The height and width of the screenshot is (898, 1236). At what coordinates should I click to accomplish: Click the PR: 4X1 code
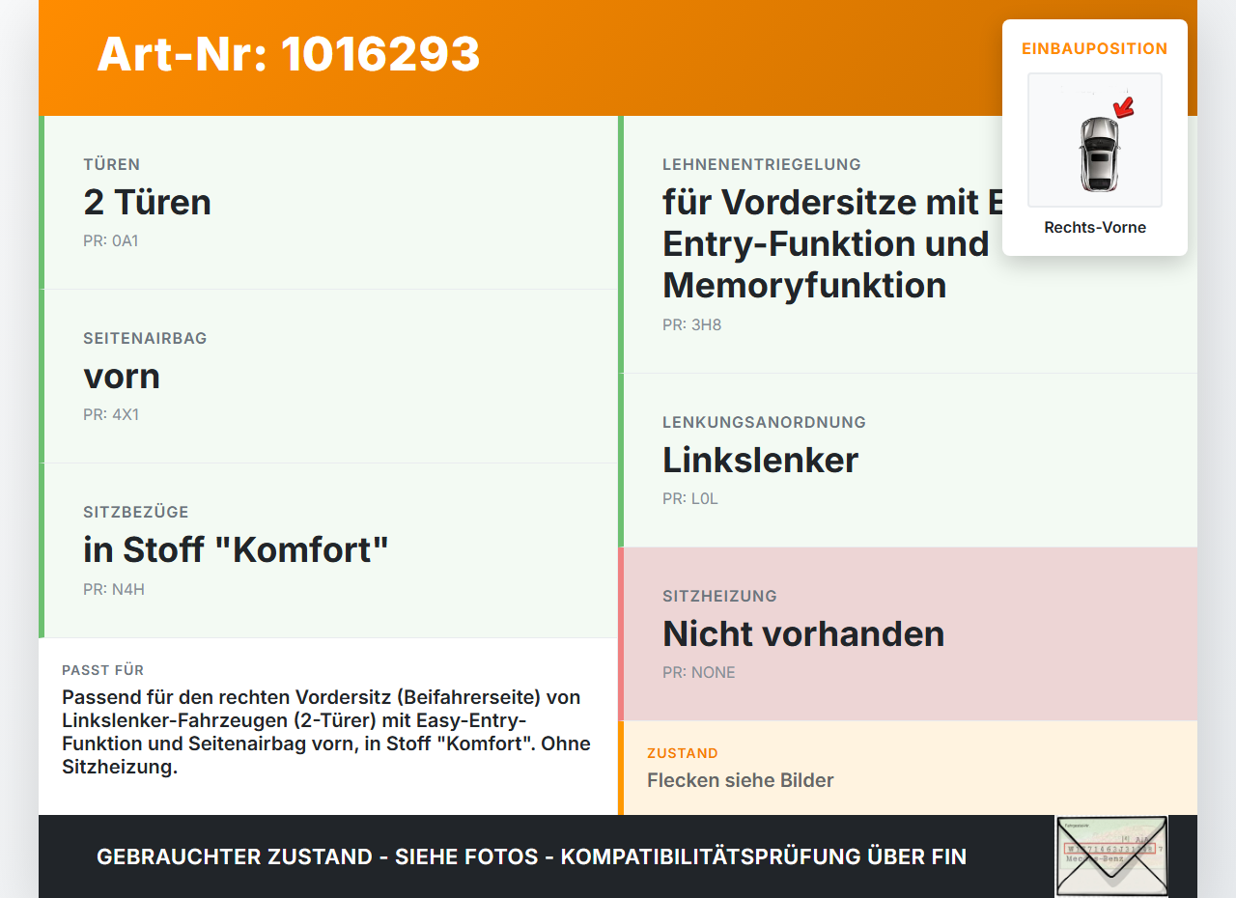(111, 414)
